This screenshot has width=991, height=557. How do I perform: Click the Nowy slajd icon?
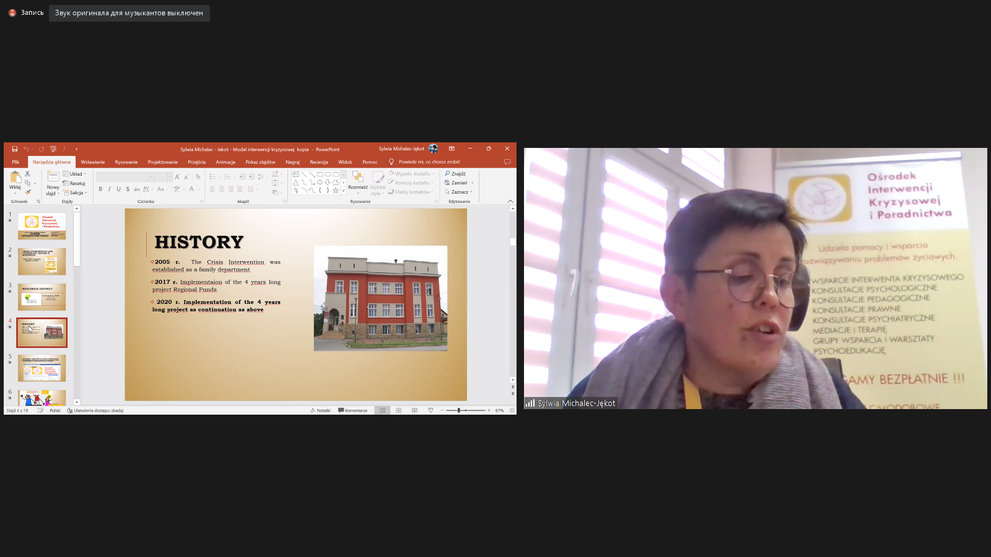tap(53, 178)
